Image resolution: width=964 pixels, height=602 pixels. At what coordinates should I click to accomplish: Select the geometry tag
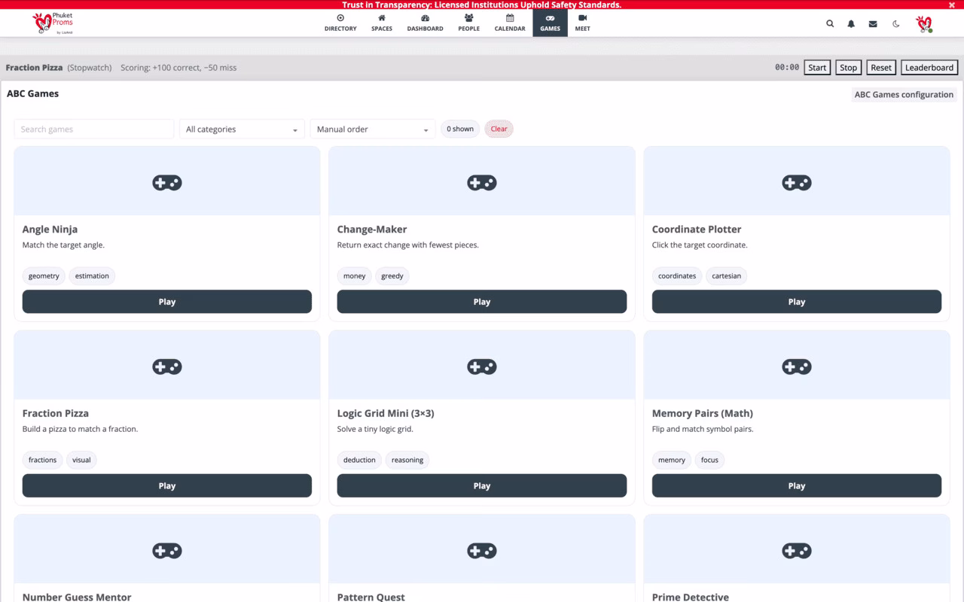pos(44,276)
